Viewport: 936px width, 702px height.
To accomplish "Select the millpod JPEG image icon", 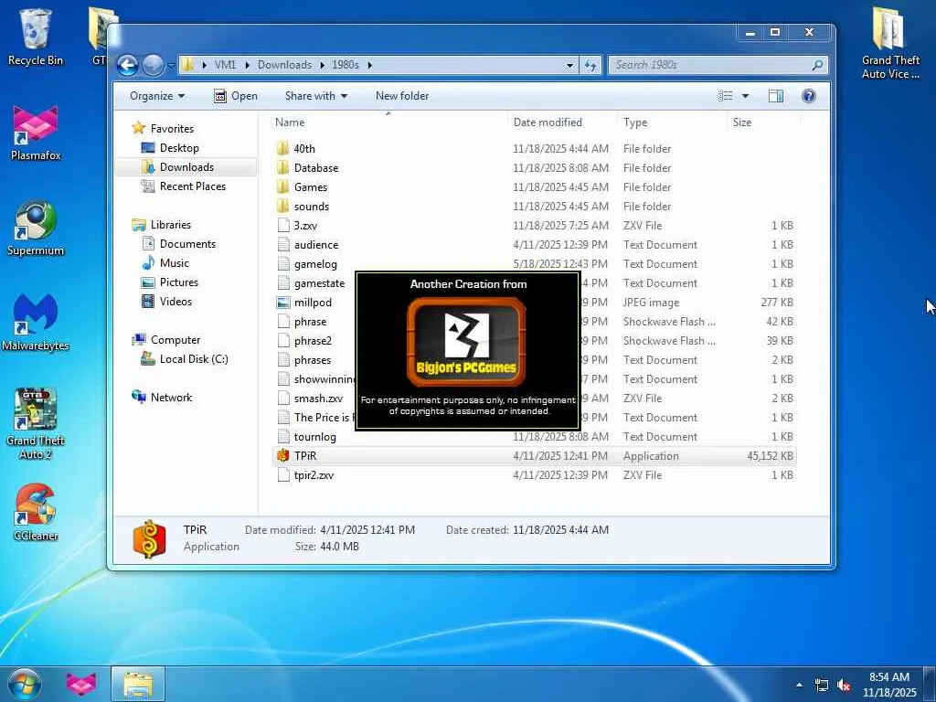I will coord(283,303).
